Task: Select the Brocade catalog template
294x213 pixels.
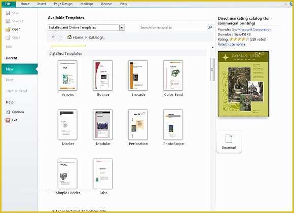Action: [x=138, y=79]
